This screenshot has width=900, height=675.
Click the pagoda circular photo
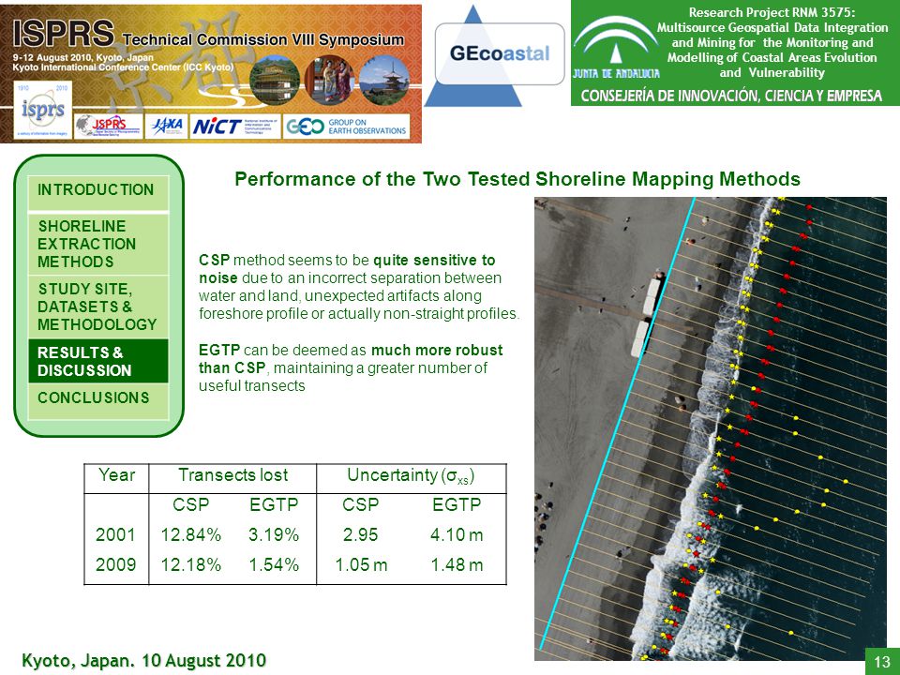(384, 79)
